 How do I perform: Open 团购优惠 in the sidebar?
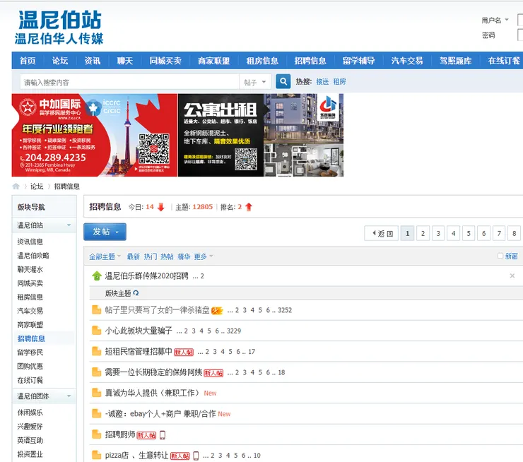[x=30, y=367]
